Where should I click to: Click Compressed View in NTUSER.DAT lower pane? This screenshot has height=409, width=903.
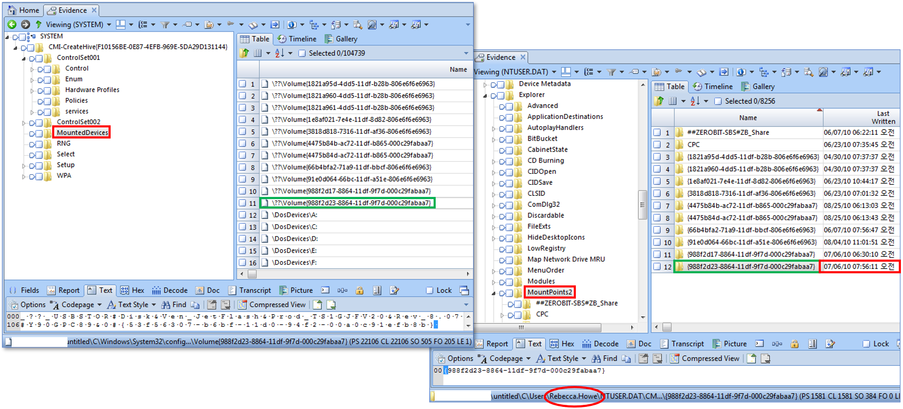705,358
